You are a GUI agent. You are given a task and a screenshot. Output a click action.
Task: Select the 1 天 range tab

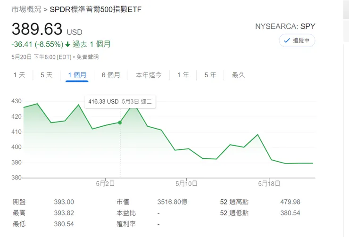point(19,75)
